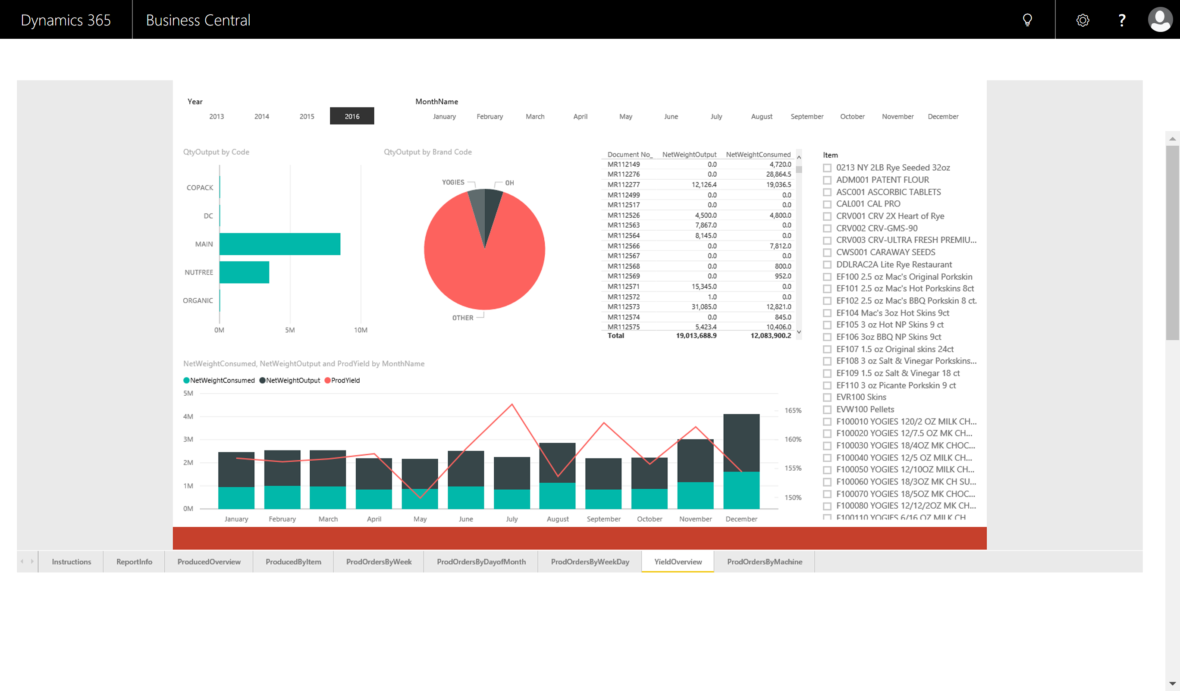This screenshot has height=691, width=1180.
Task: Open the user profile avatar
Action: [1159, 20]
